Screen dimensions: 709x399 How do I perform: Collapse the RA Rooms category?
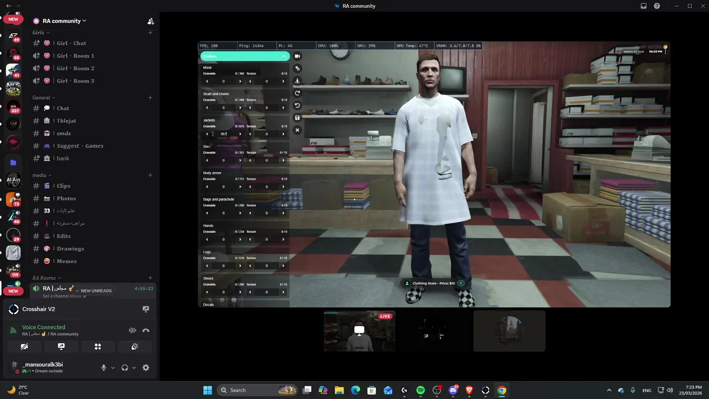[x=47, y=278]
